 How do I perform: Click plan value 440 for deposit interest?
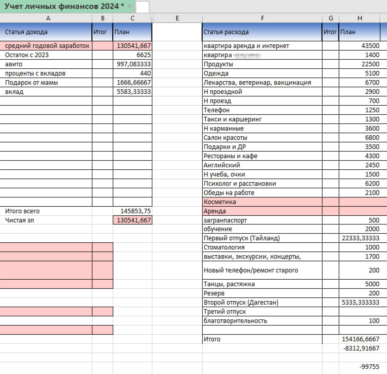tap(132, 73)
